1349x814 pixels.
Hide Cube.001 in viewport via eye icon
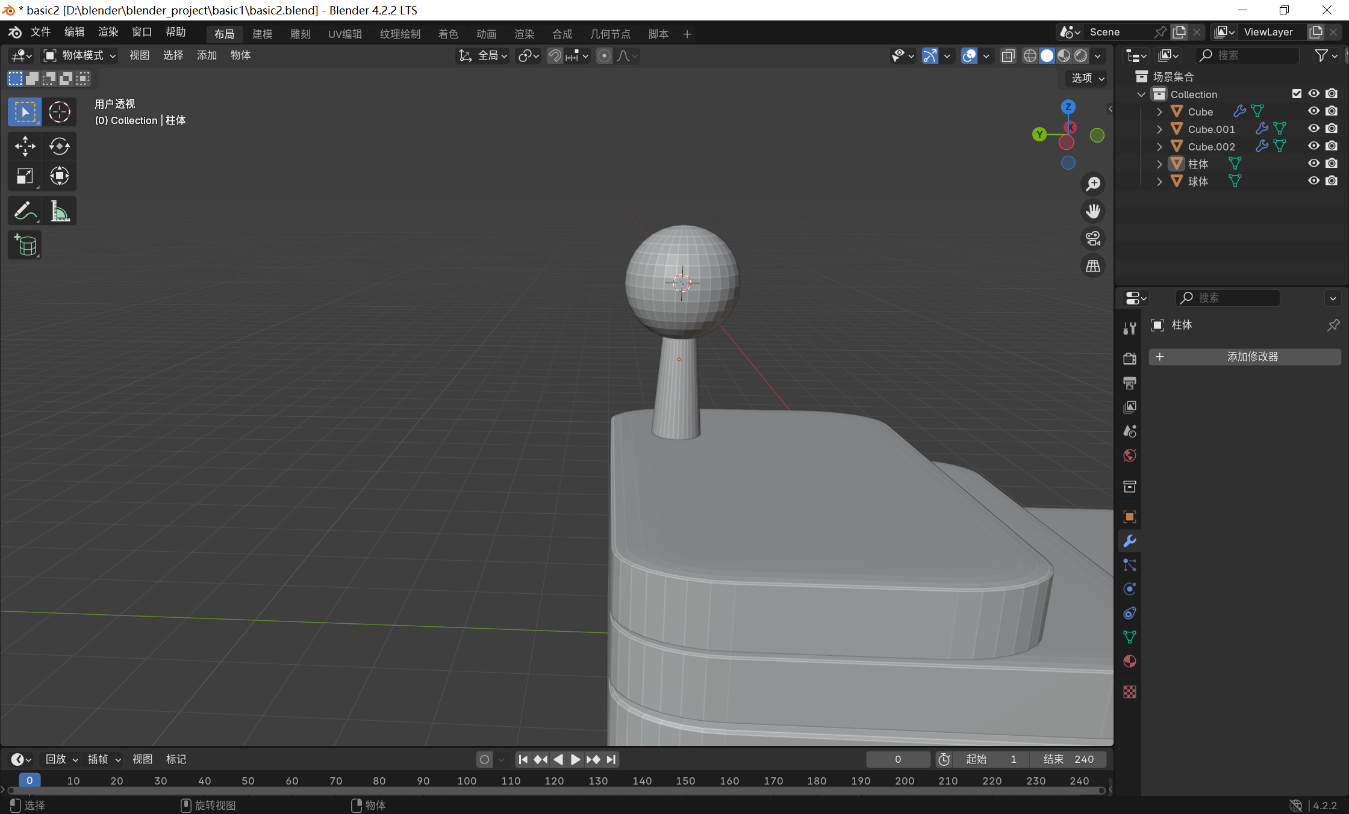pos(1313,129)
